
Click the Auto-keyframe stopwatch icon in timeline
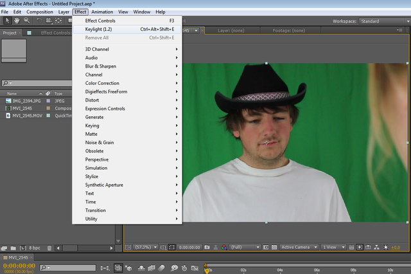coord(184,268)
